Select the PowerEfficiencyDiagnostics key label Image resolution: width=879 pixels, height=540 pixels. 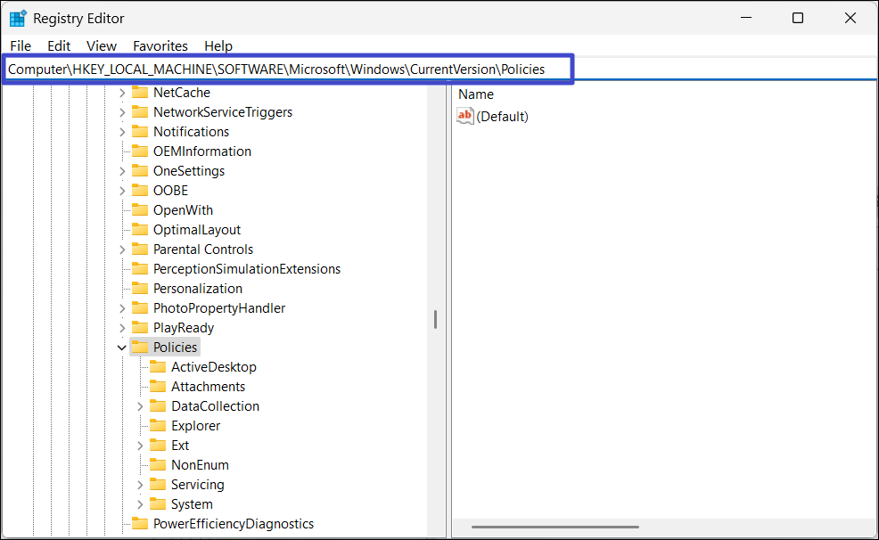pyautogui.click(x=234, y=524)
